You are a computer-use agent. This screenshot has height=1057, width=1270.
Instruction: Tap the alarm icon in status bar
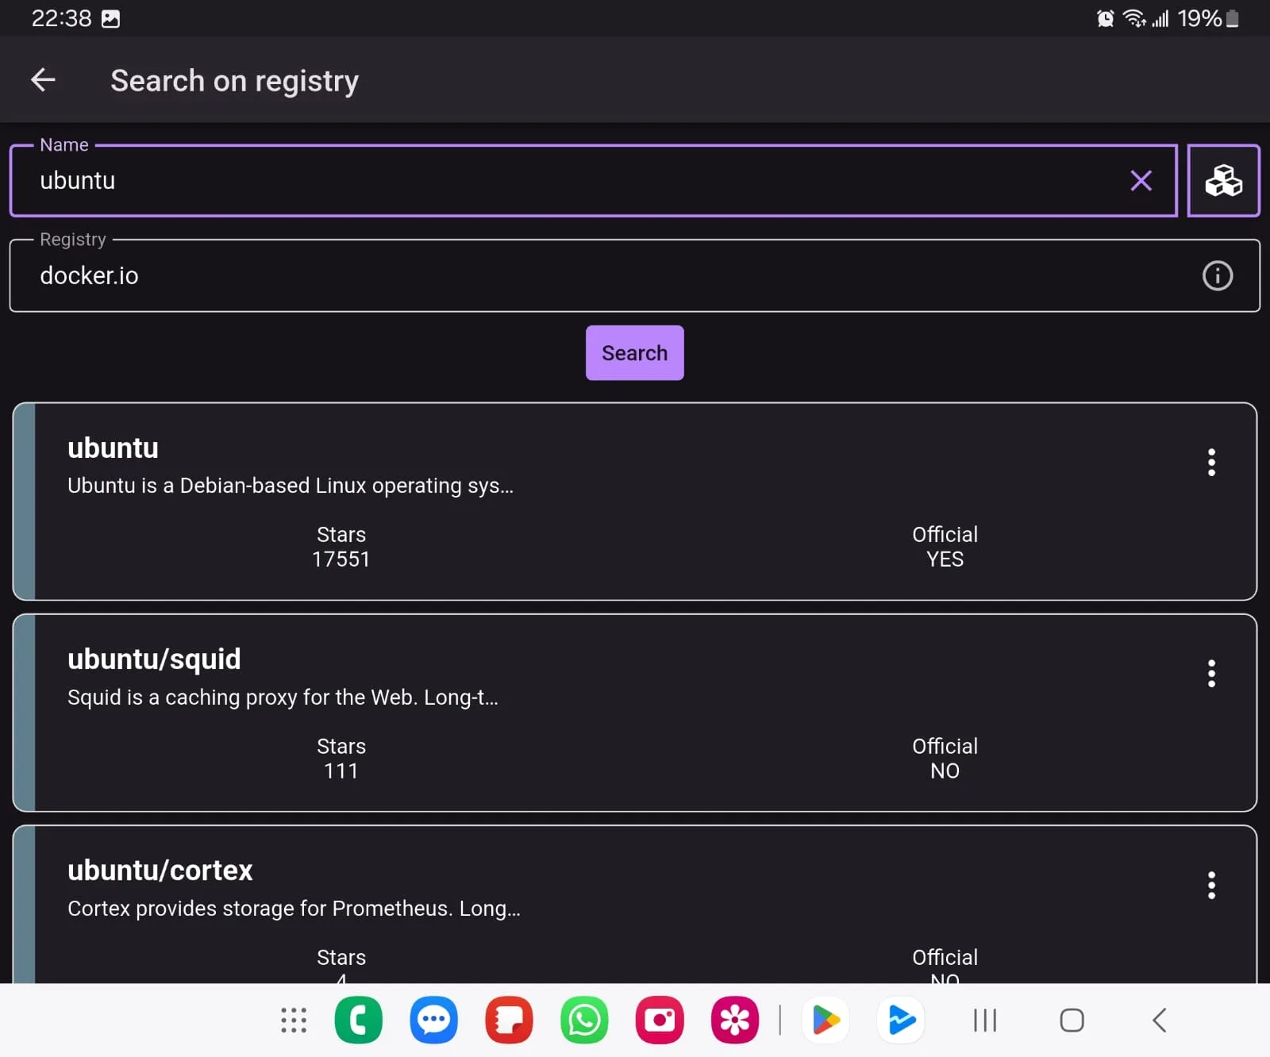tap(1105, 18)
